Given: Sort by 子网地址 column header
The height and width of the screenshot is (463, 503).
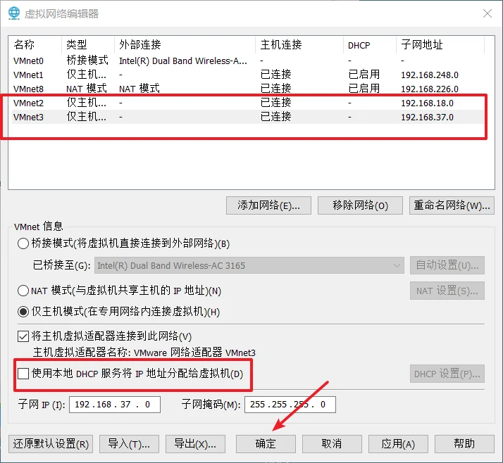Looking at the screenshot, I should pyautogui.click(x=440, y=45).
